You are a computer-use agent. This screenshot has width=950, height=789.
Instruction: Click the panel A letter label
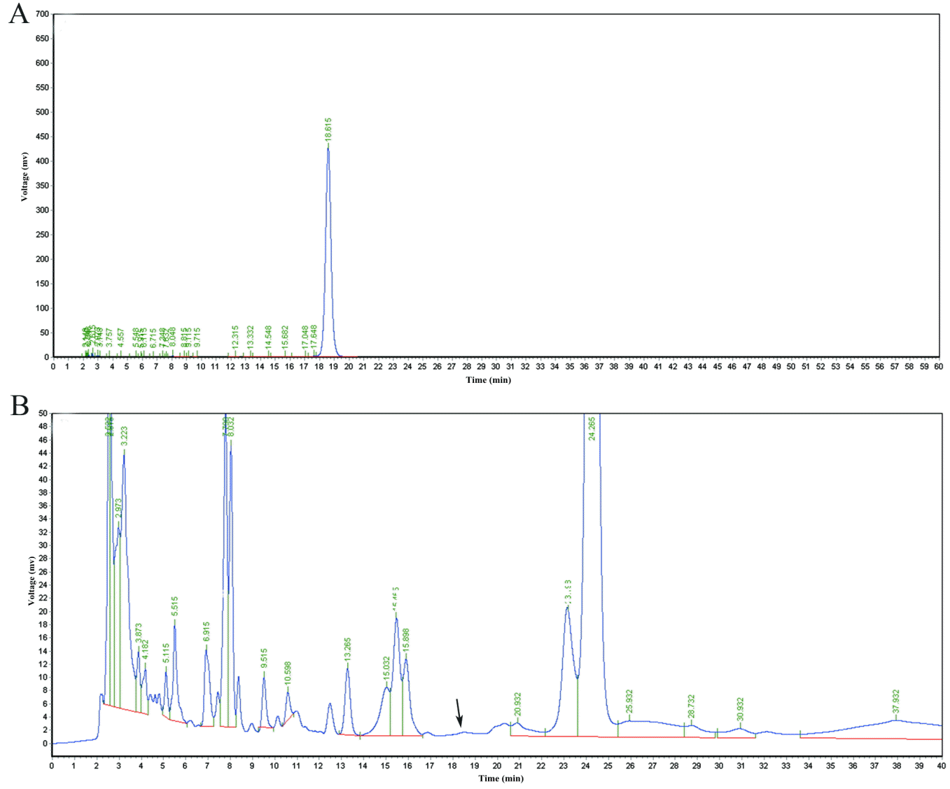(19, 14)
